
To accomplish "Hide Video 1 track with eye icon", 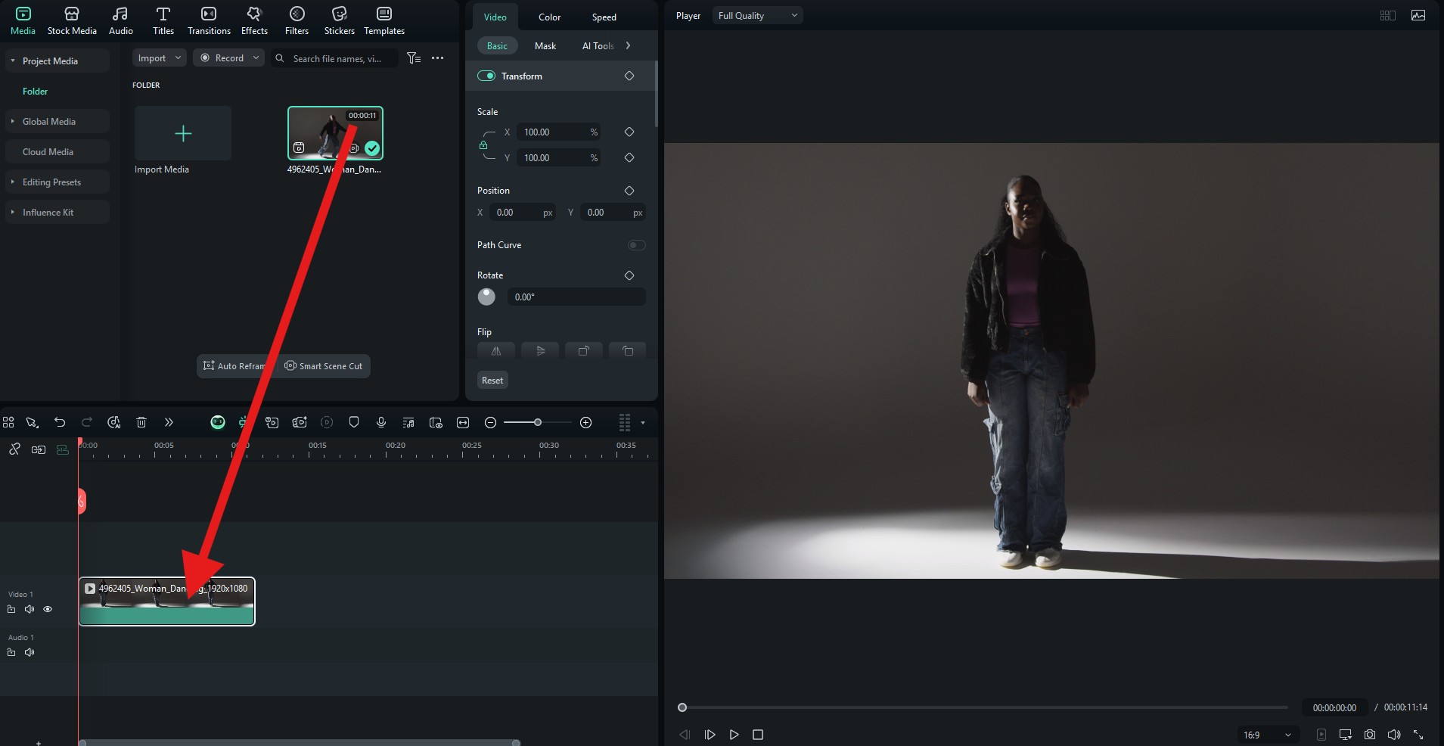I will coord(48,609).
